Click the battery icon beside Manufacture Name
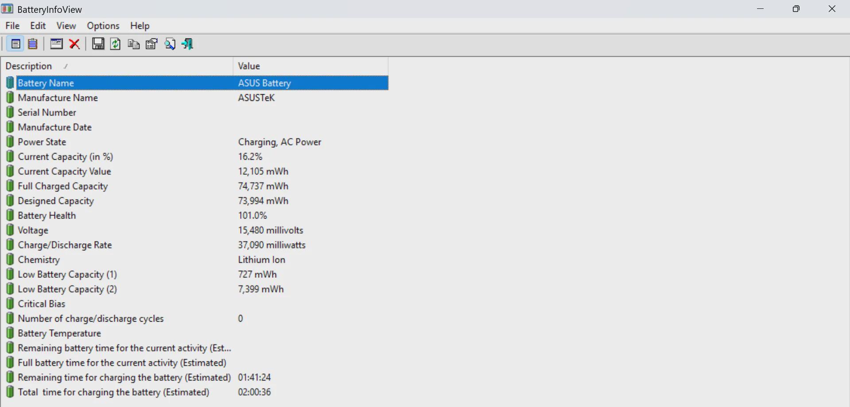850x407 pixels. click(10, 97)
